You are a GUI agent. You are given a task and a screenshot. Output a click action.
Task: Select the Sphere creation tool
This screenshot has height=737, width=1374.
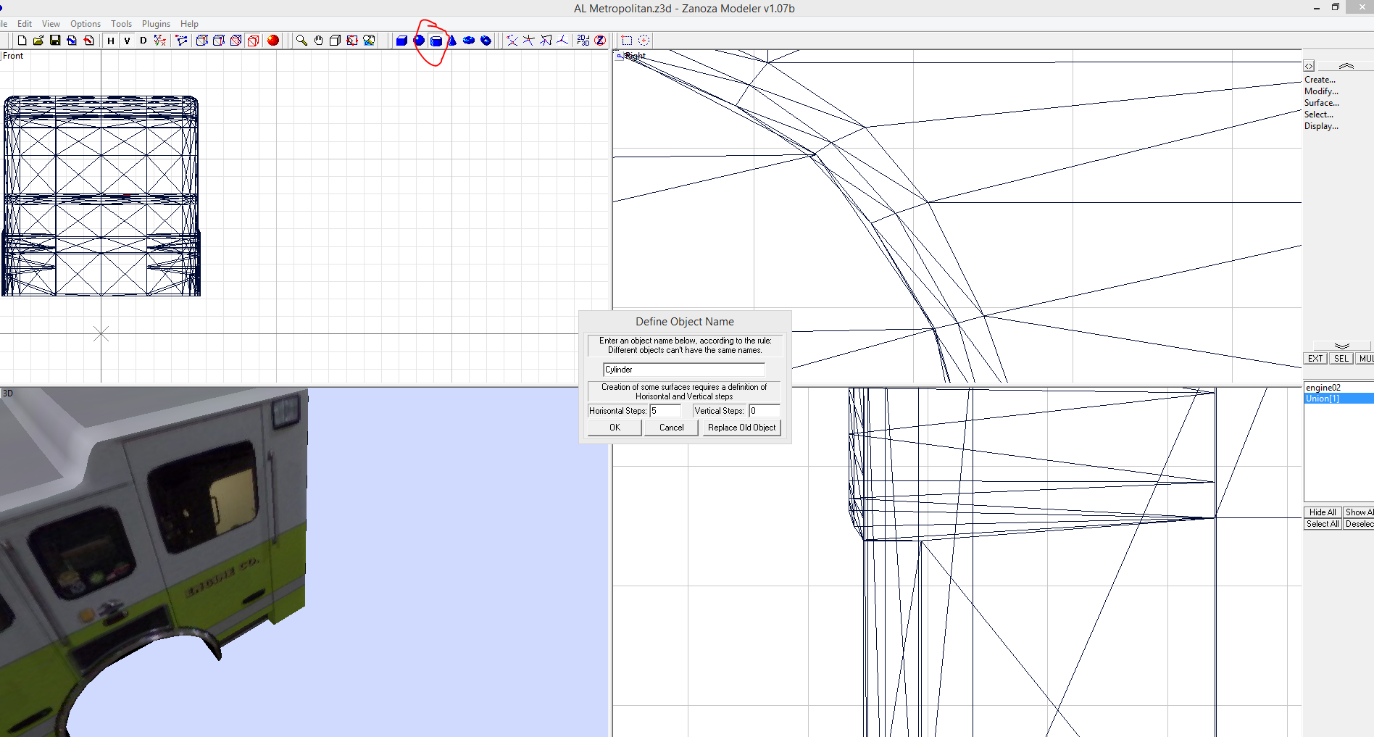[418, 41]
